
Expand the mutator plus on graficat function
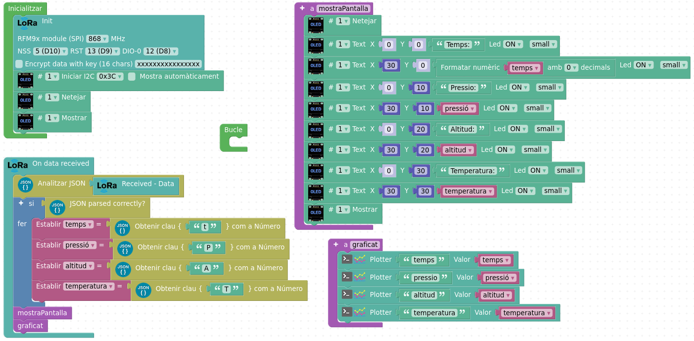pyautogui.click(x=336, y=244)
